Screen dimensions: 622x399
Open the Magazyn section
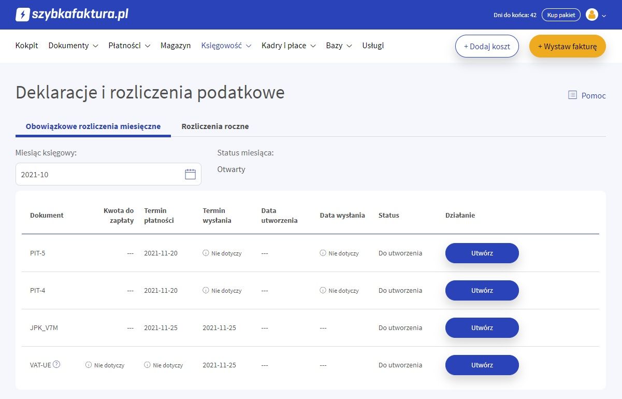[176, 46]
